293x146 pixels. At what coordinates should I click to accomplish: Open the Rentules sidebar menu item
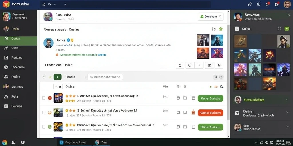(17, 58)
